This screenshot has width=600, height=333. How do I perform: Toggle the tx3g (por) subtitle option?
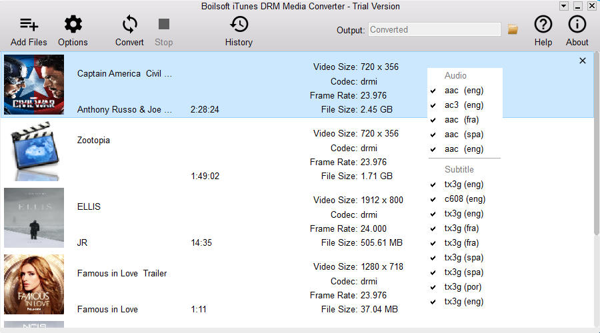coord(433,287)
